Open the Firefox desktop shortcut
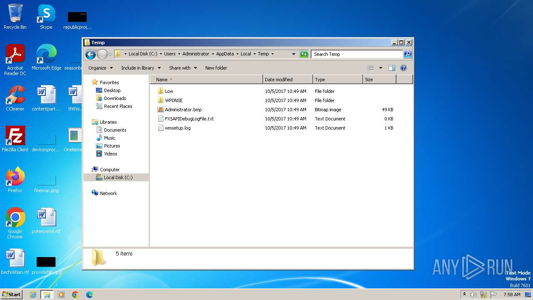Viewport: 533px width, 300px height. click(x=15, y=180)
